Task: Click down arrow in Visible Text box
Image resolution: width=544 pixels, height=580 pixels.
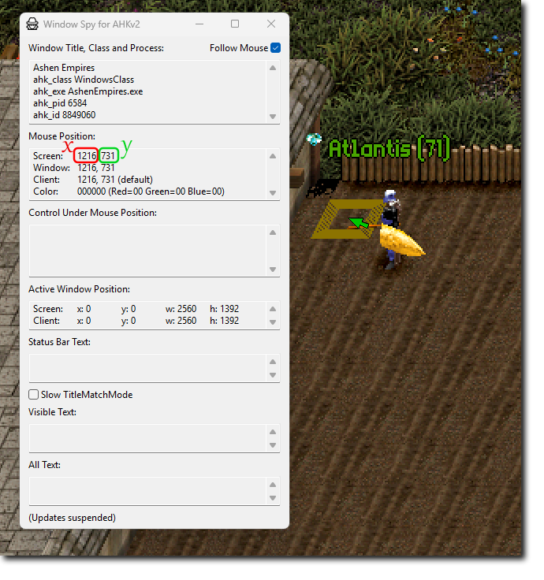Action: point(273,445)
